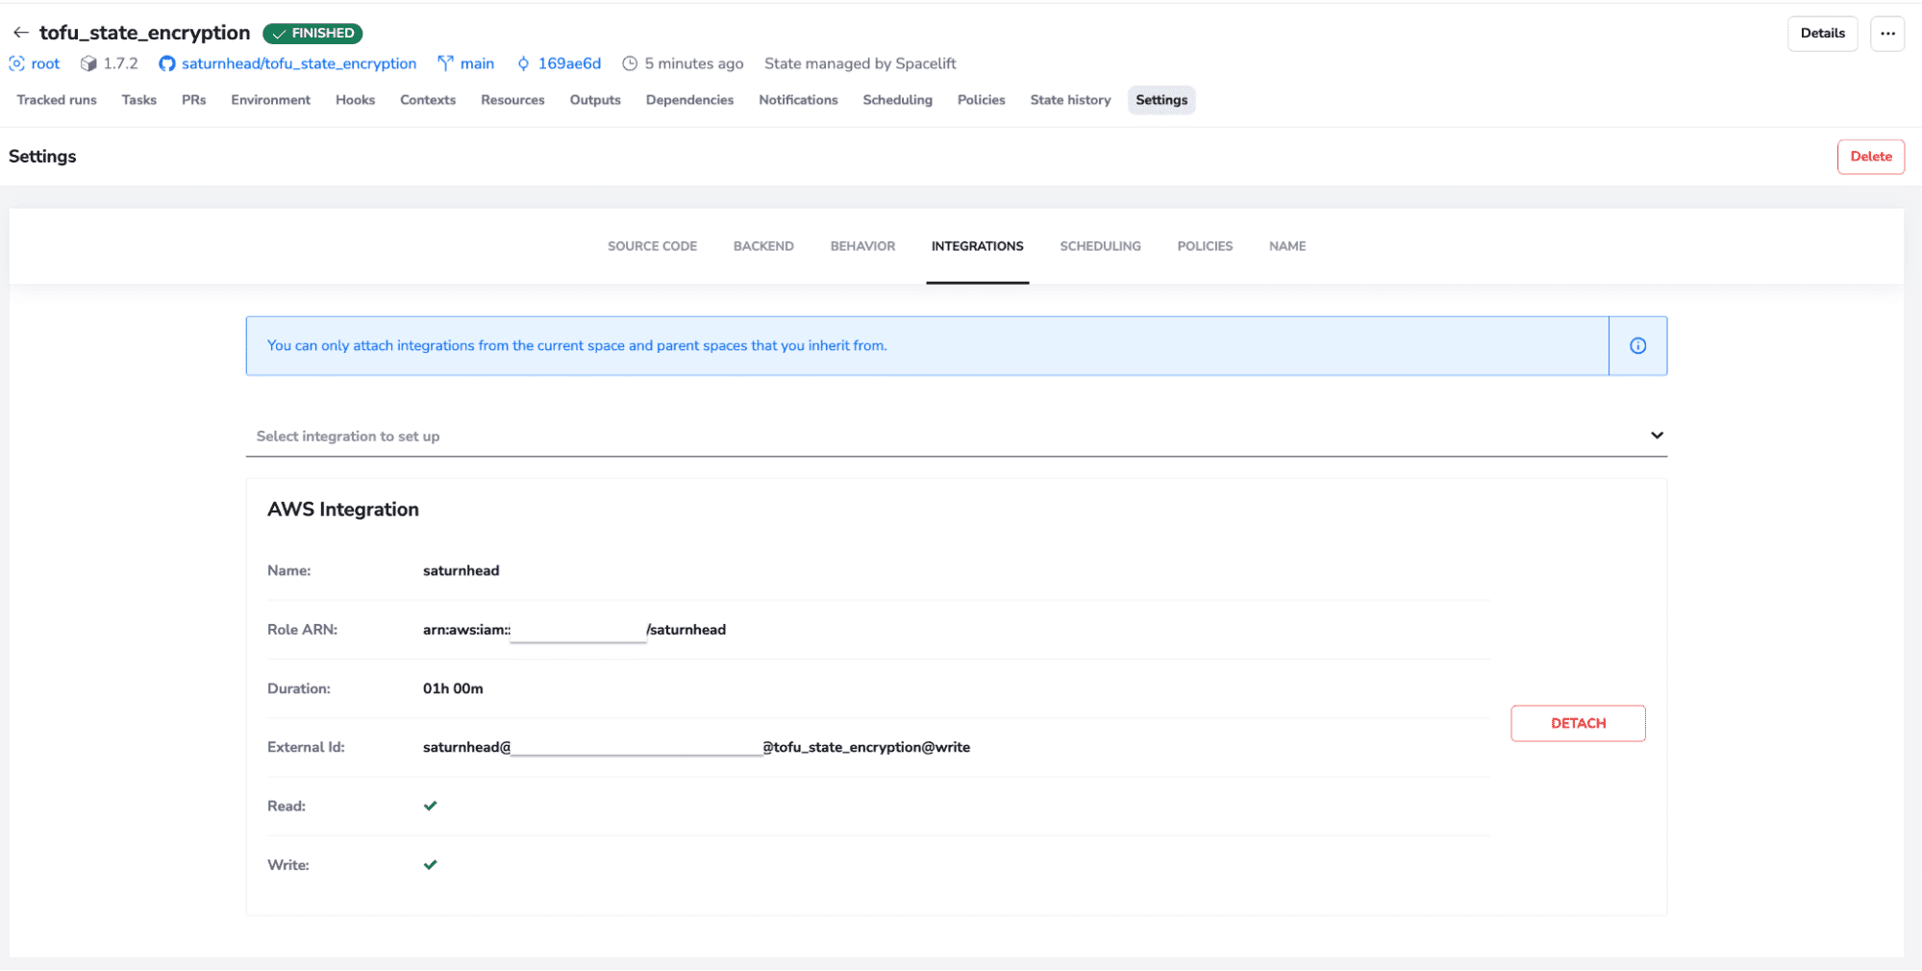
Task: Click the External Id value
Action: [x=697, y=747]
